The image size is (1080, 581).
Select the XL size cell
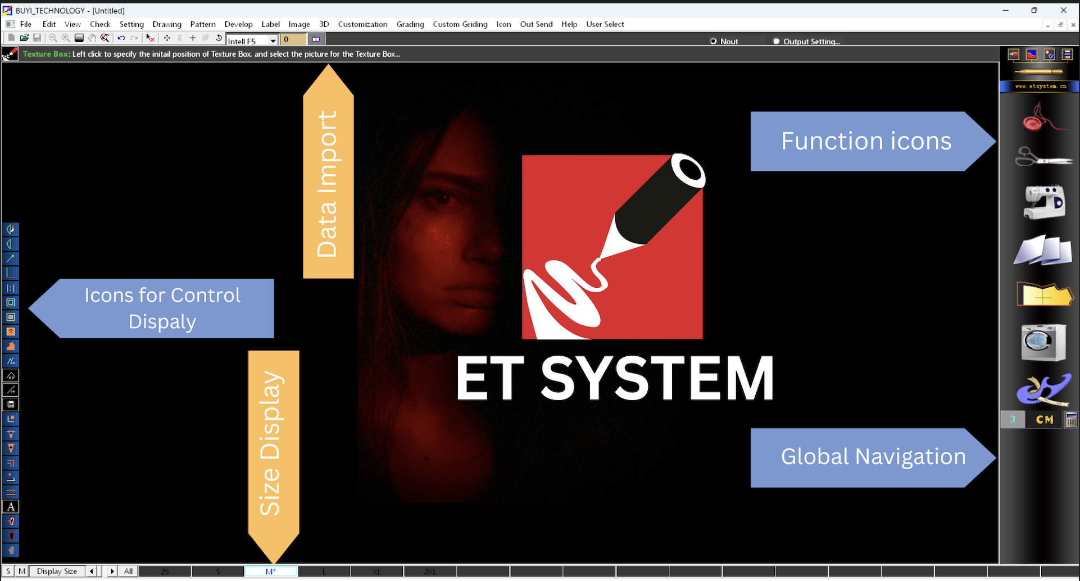tap(376, 571)
